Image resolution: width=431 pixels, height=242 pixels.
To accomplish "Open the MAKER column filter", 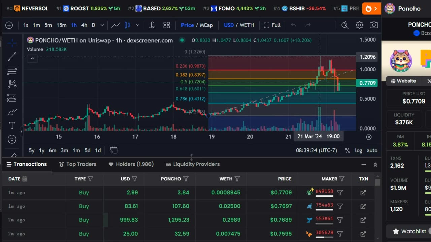I will [342, 179].
